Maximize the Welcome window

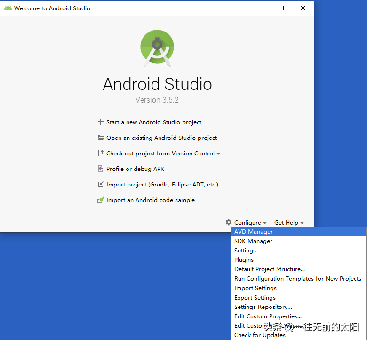pyautogui.click(x=281, y=8)
